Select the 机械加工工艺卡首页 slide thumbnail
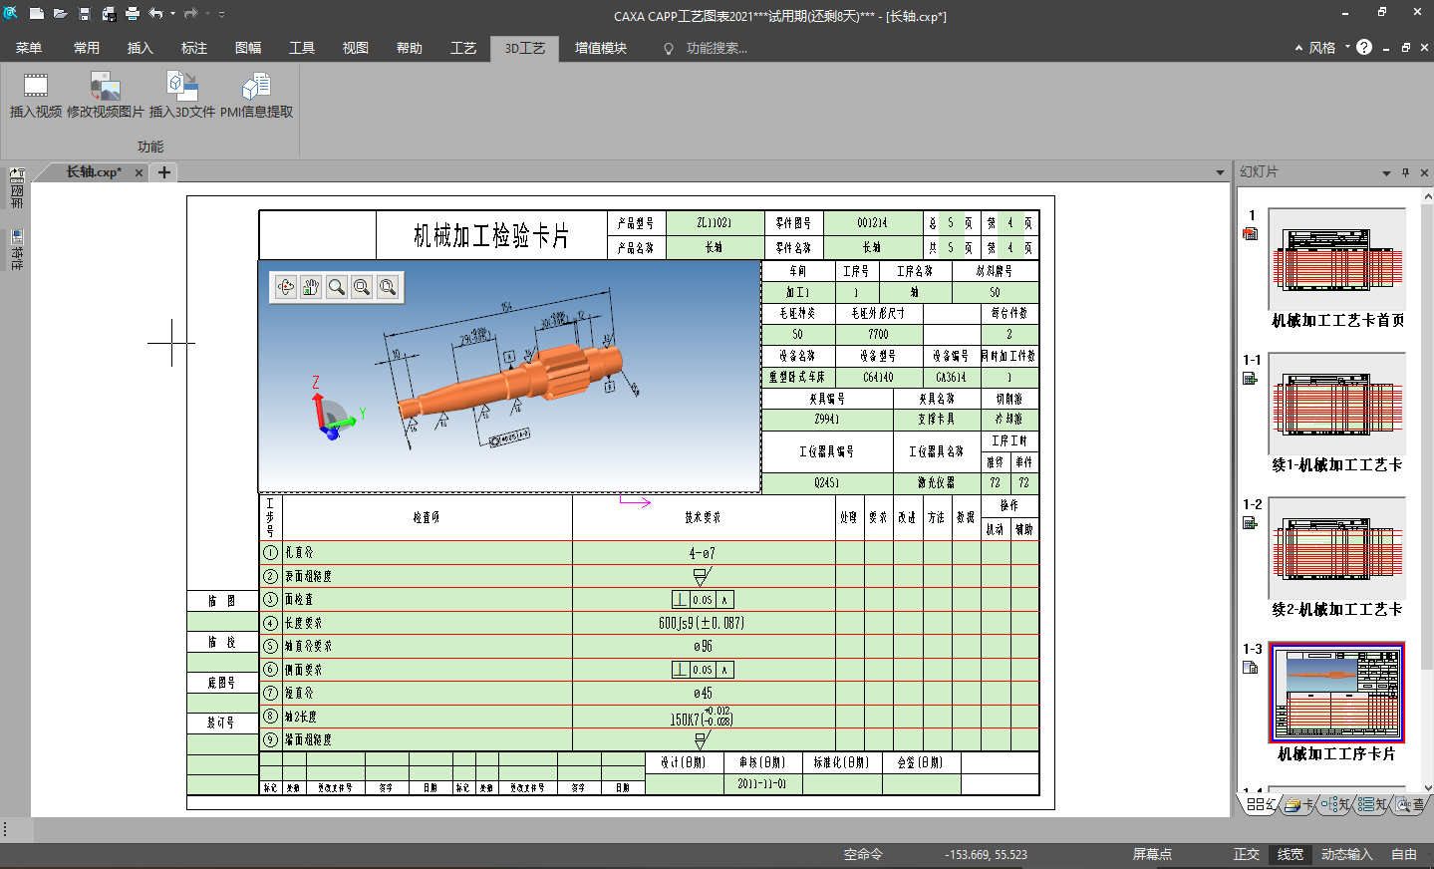 coord(1337,259)
